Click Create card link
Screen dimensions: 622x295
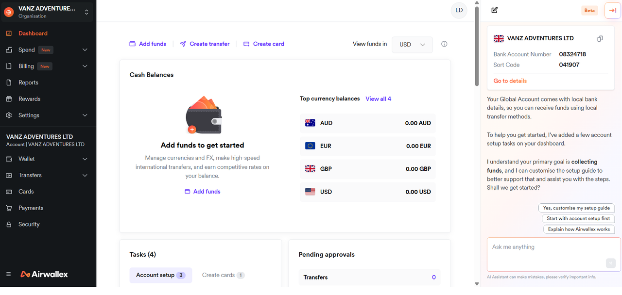[x=264, y=44]
